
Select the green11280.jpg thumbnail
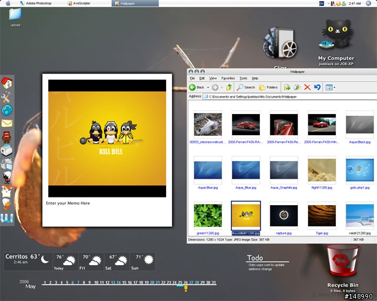pyautogui.click(x=208, y=216)
